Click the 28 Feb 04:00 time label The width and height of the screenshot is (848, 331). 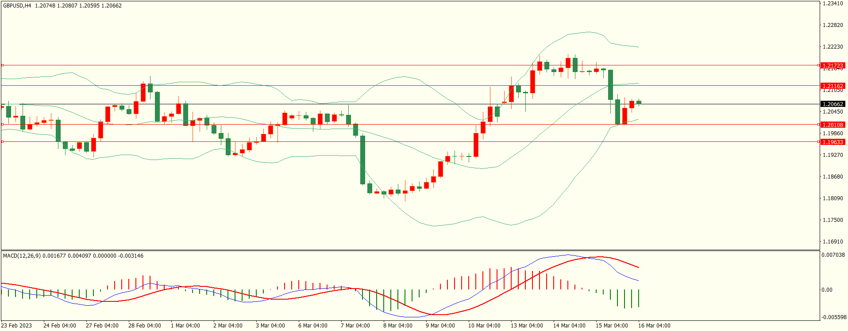pyautogui.click(x=145, y=326)
